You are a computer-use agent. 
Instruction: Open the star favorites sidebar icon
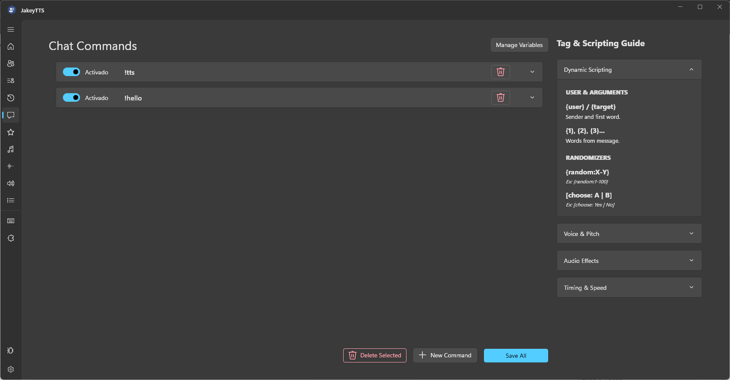[11, 132]
